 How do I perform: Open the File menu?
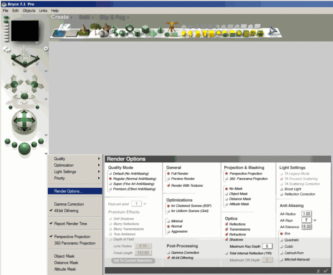[6, 11]
